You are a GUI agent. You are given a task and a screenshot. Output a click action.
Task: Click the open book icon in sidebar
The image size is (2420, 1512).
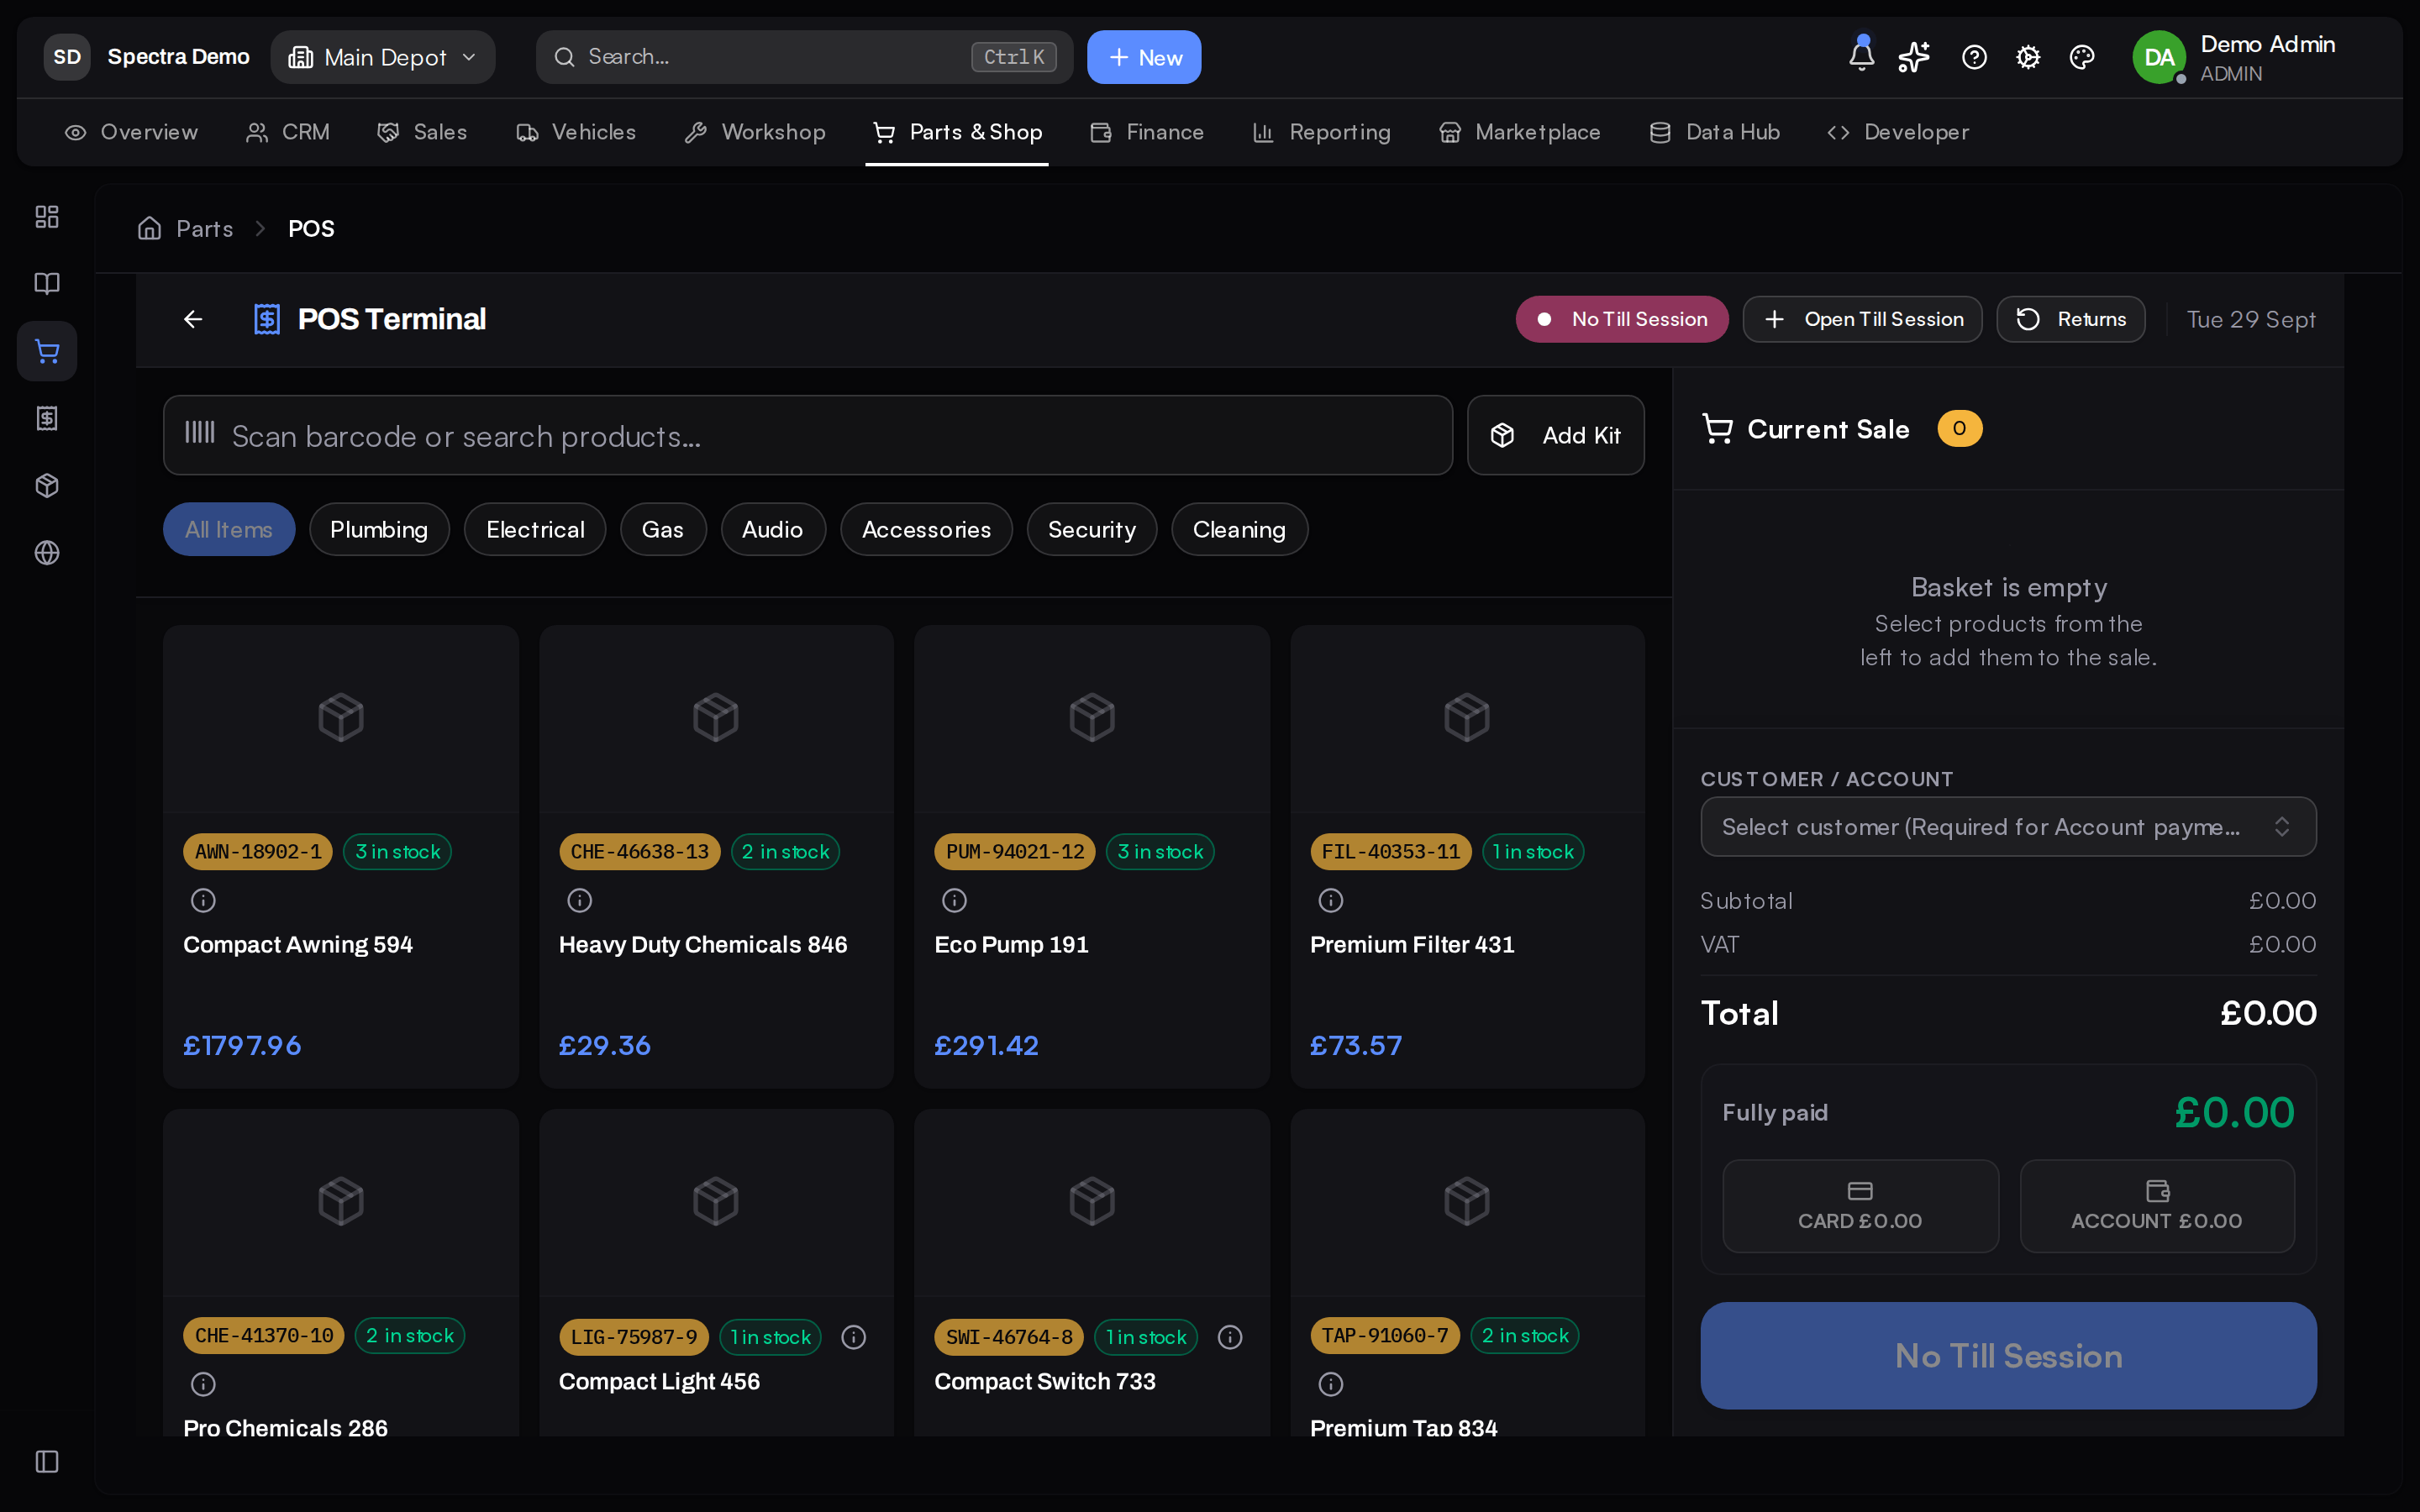point(47,284)
